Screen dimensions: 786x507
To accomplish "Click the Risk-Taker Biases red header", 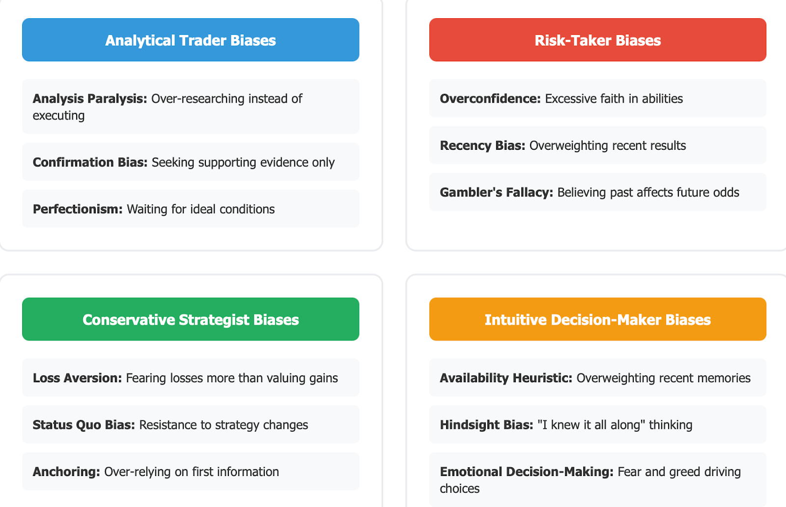I will click(x=598, y=40).
